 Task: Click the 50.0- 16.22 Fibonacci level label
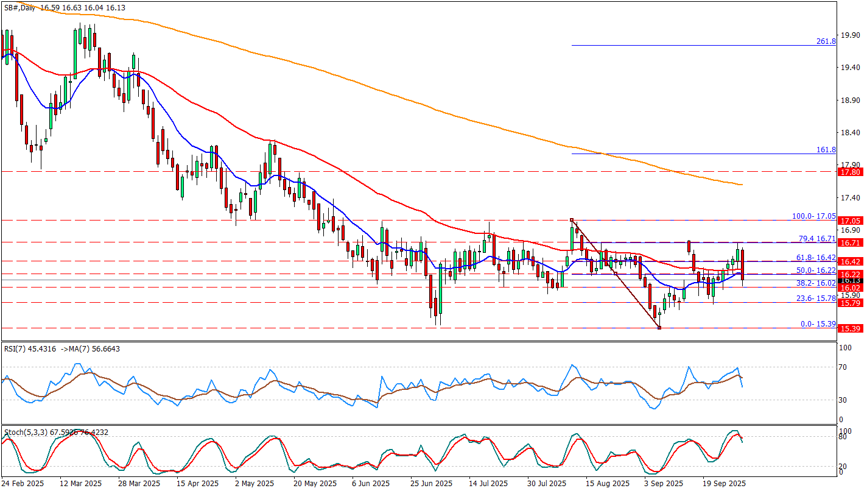point(816,270)
